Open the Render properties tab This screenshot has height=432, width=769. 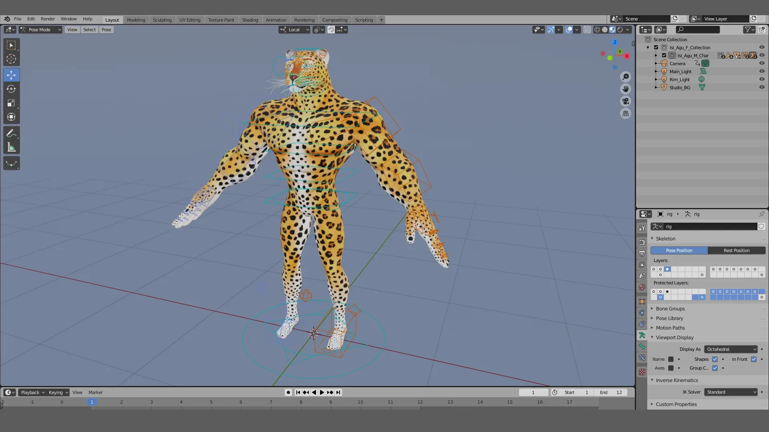(642, 242)
